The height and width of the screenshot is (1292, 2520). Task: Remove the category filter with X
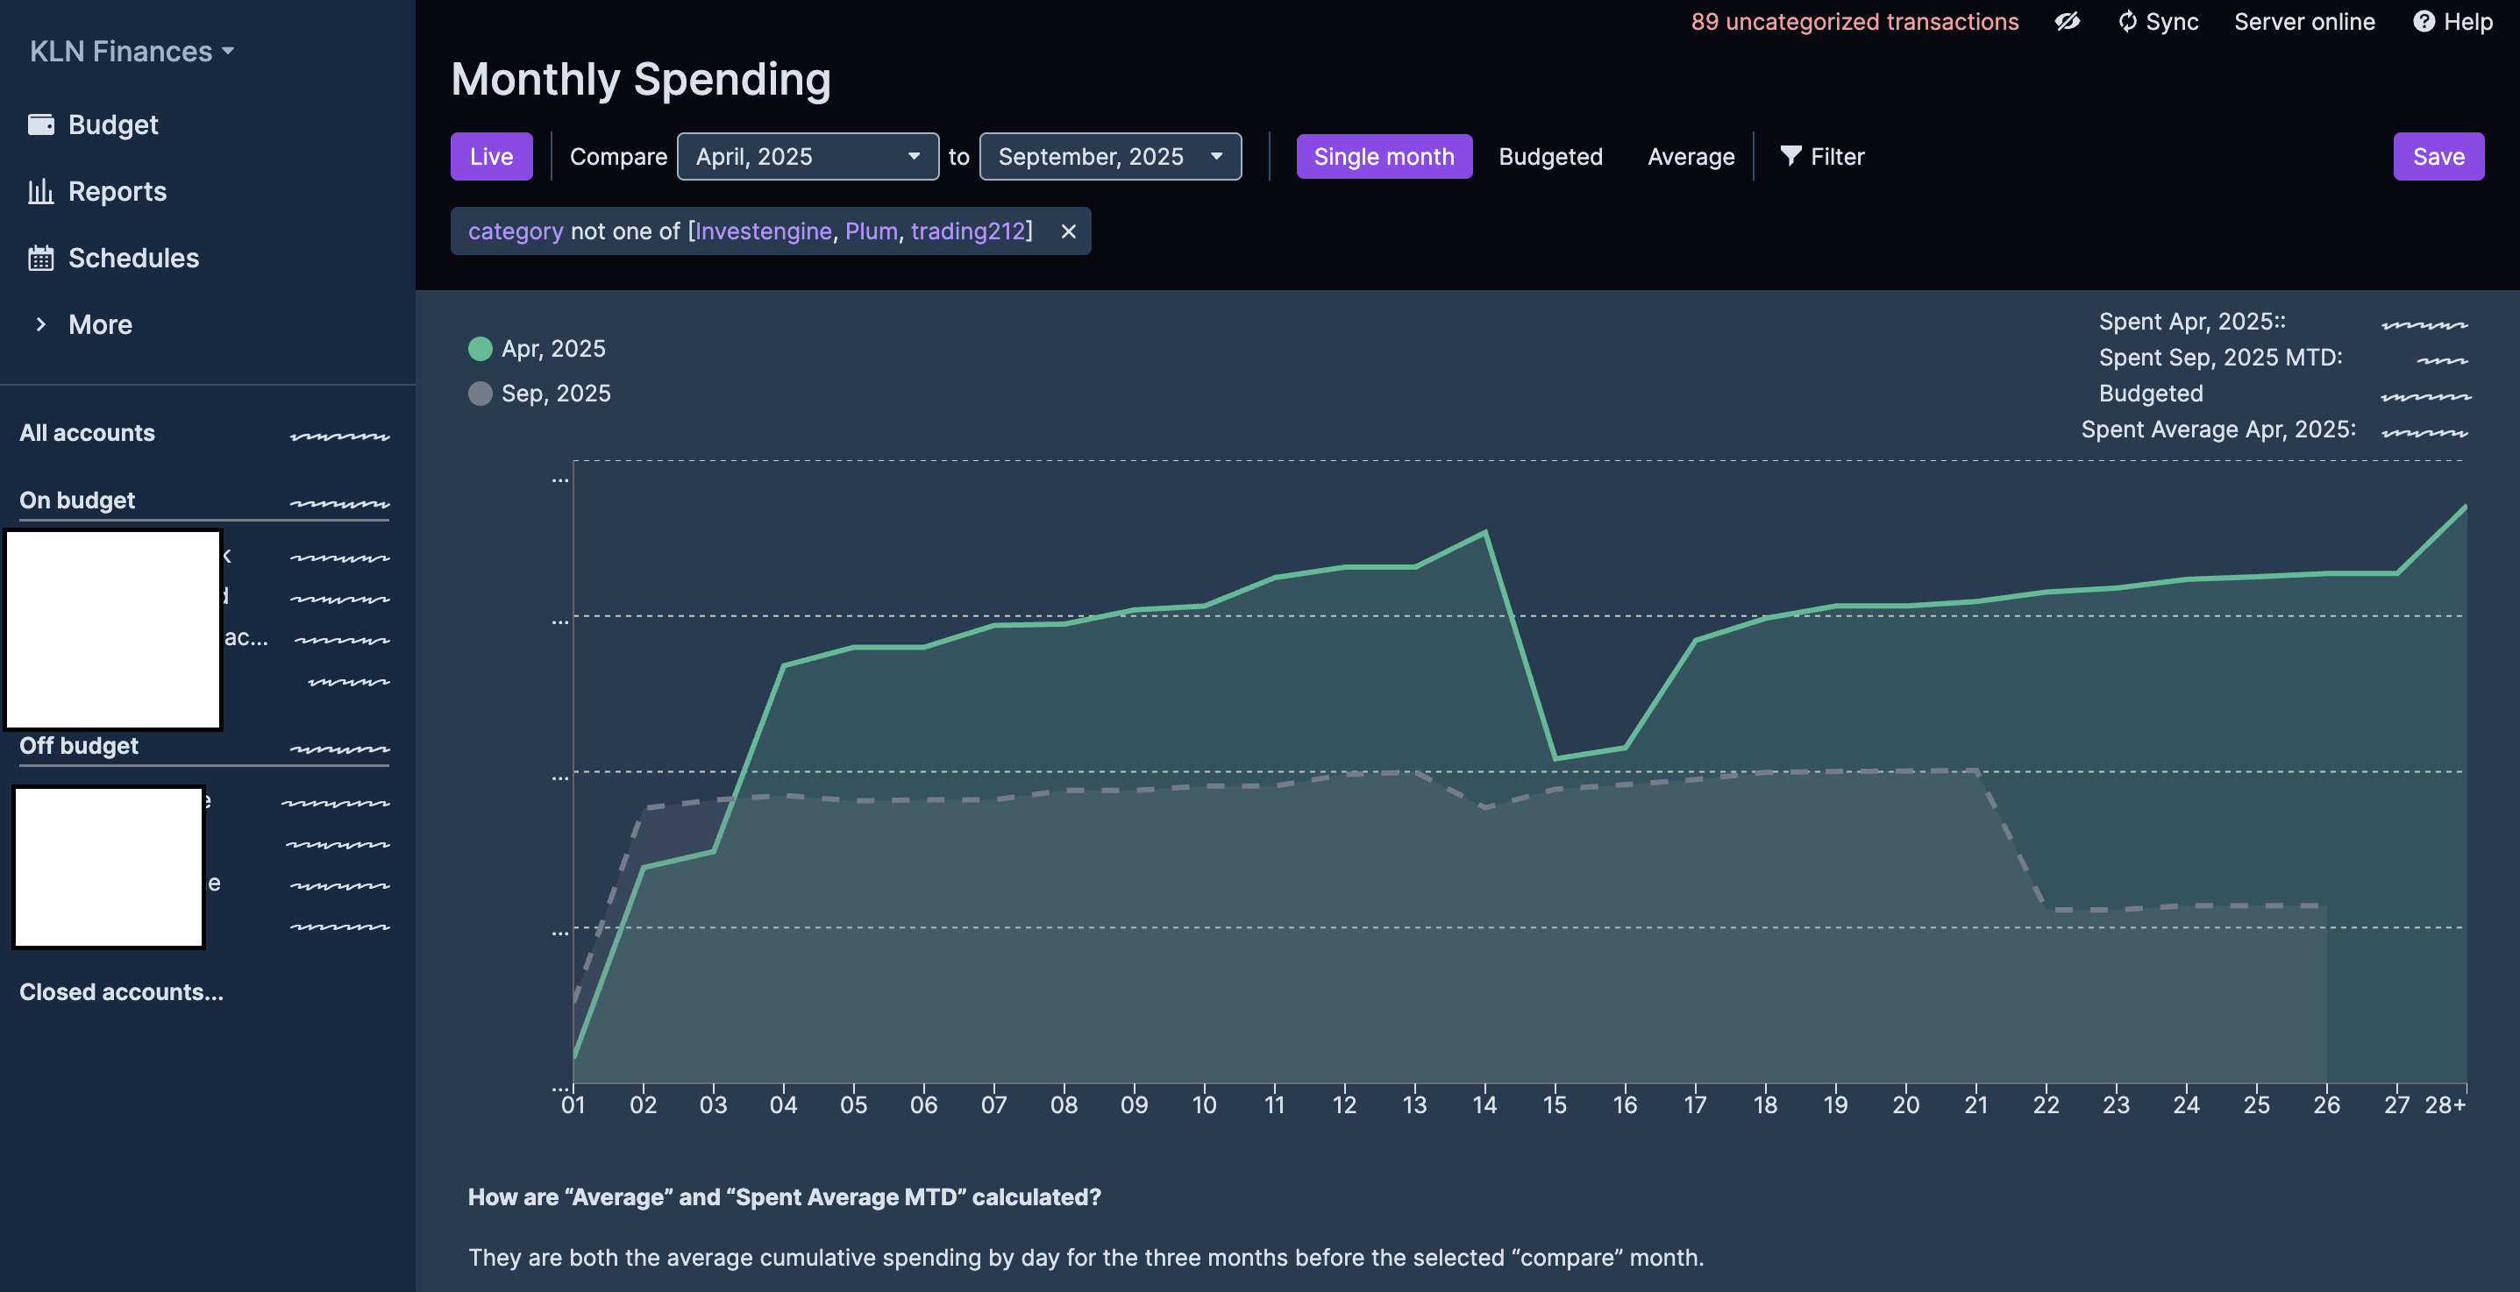[x=1068, y=231]
